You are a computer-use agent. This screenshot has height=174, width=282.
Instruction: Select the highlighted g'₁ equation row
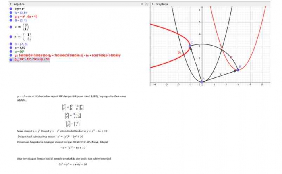(x=32, y=59)
